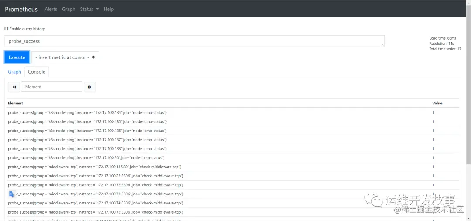This screenshot has width=471, height=221.
Task: Select the row for instance 172.17.100.74:3306
Action: tap(233, 203)
